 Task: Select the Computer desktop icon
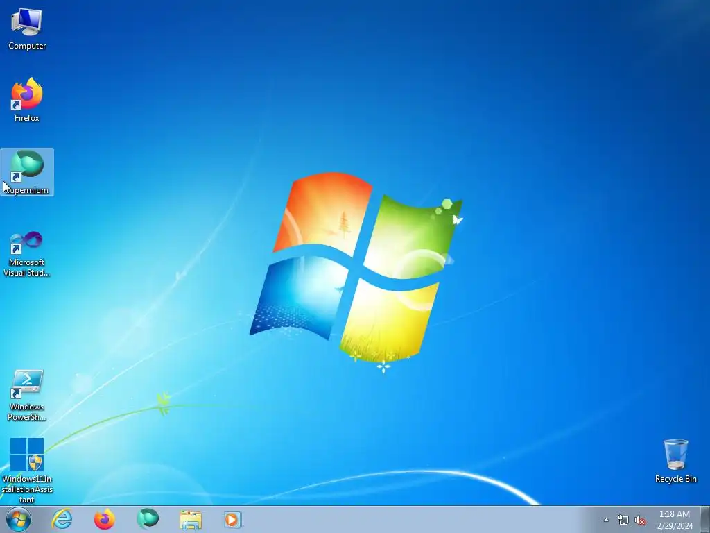click(x=27, y=28)
